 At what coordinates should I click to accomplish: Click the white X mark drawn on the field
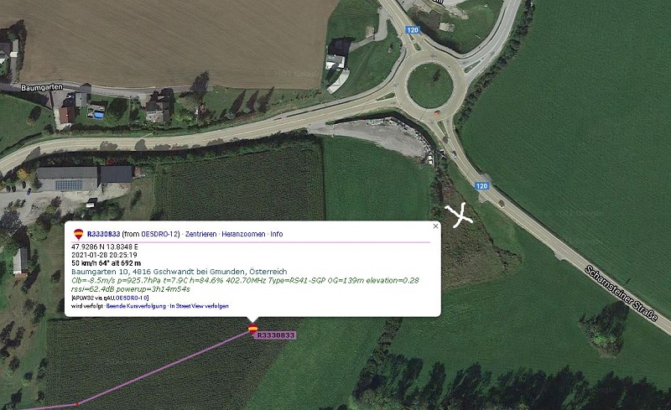pyautogui.click(x=458, y=215)
